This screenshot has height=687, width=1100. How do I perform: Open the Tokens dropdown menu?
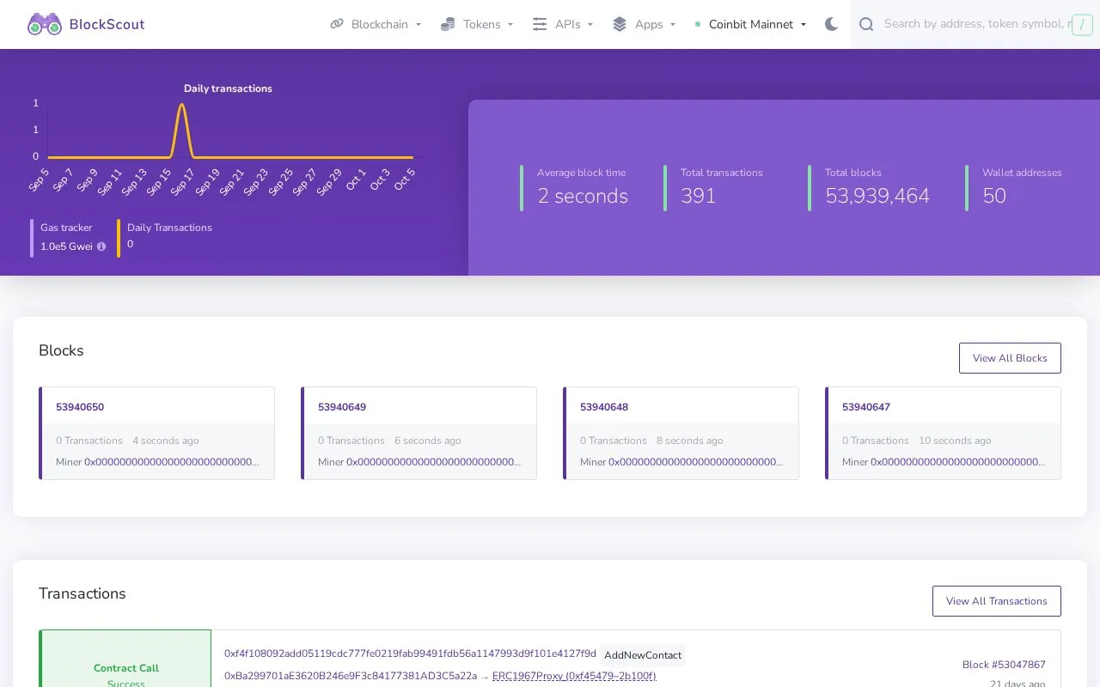pos(477,24)
